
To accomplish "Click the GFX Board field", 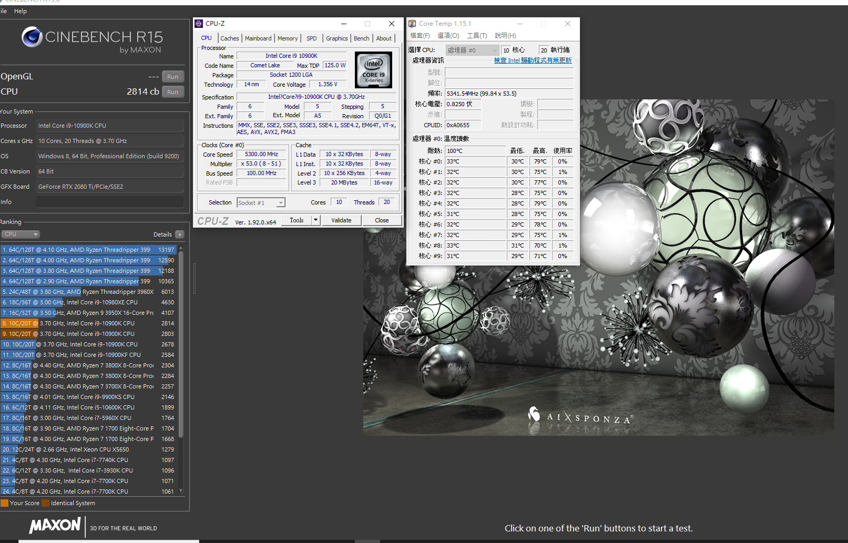I will [x=110, y=187].
